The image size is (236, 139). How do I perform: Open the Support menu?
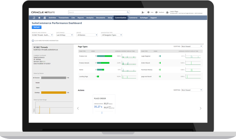[153, 18]
